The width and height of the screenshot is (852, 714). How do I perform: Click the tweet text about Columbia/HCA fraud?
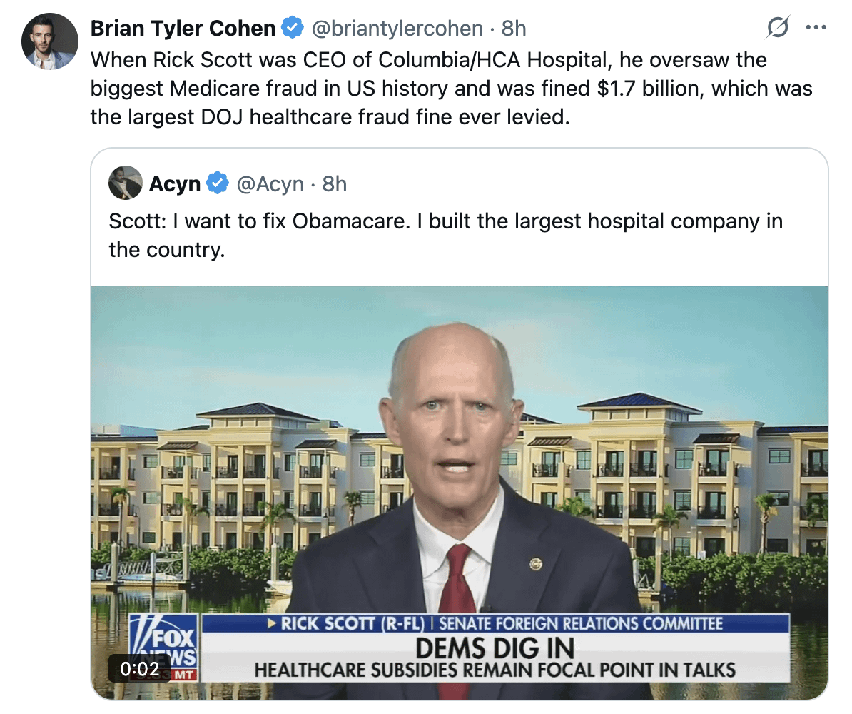point(451,88)
